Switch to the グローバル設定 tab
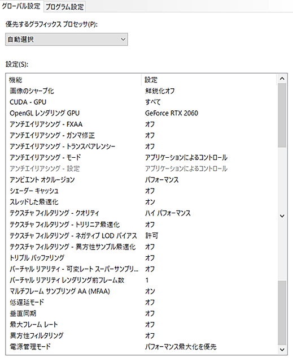The image size is (293, 362). pyautogui.click(x=21, y=6)
